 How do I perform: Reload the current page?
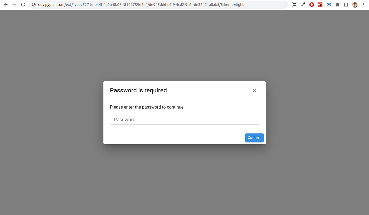(23, 5)
